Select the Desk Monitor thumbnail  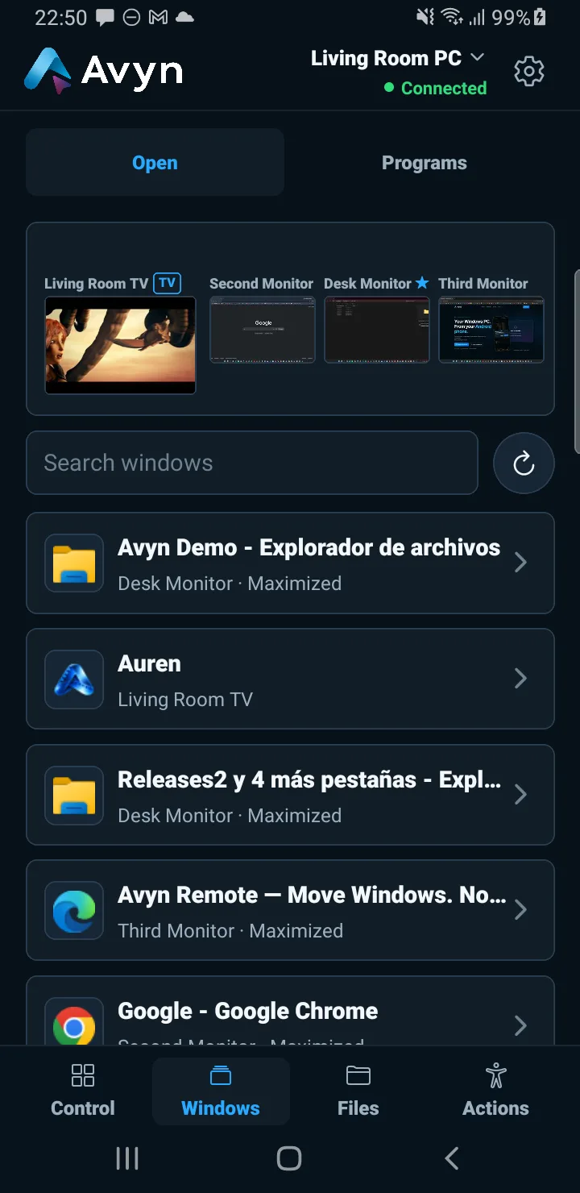(x=377, y=330)
